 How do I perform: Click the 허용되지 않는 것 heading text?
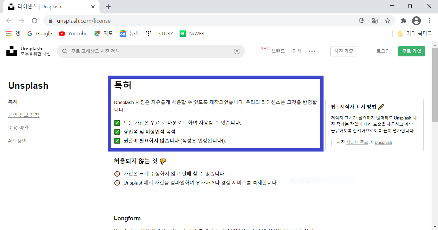coord(136,161)
